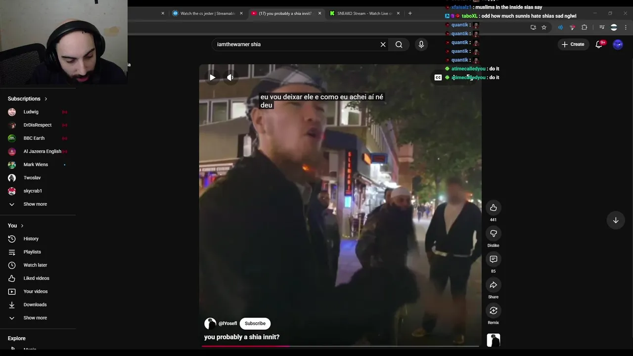The width and height of the screenshot is (633, 356).
Task: Open DrDisRespect subscription channel
Action: [38, 125]
